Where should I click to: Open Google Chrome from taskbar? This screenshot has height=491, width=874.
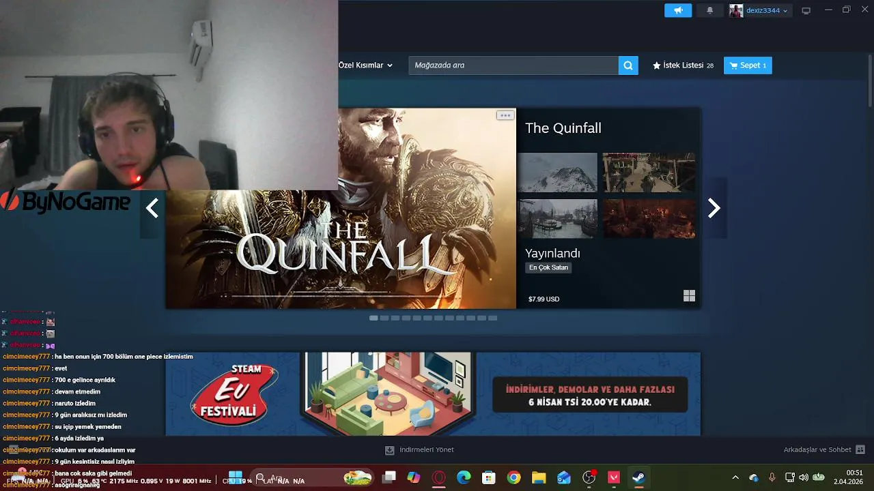click(513, 477)
